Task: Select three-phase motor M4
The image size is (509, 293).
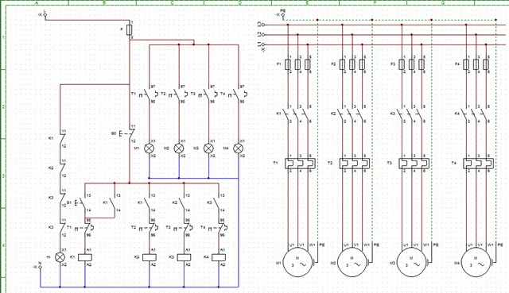Action: click(476, 262)
